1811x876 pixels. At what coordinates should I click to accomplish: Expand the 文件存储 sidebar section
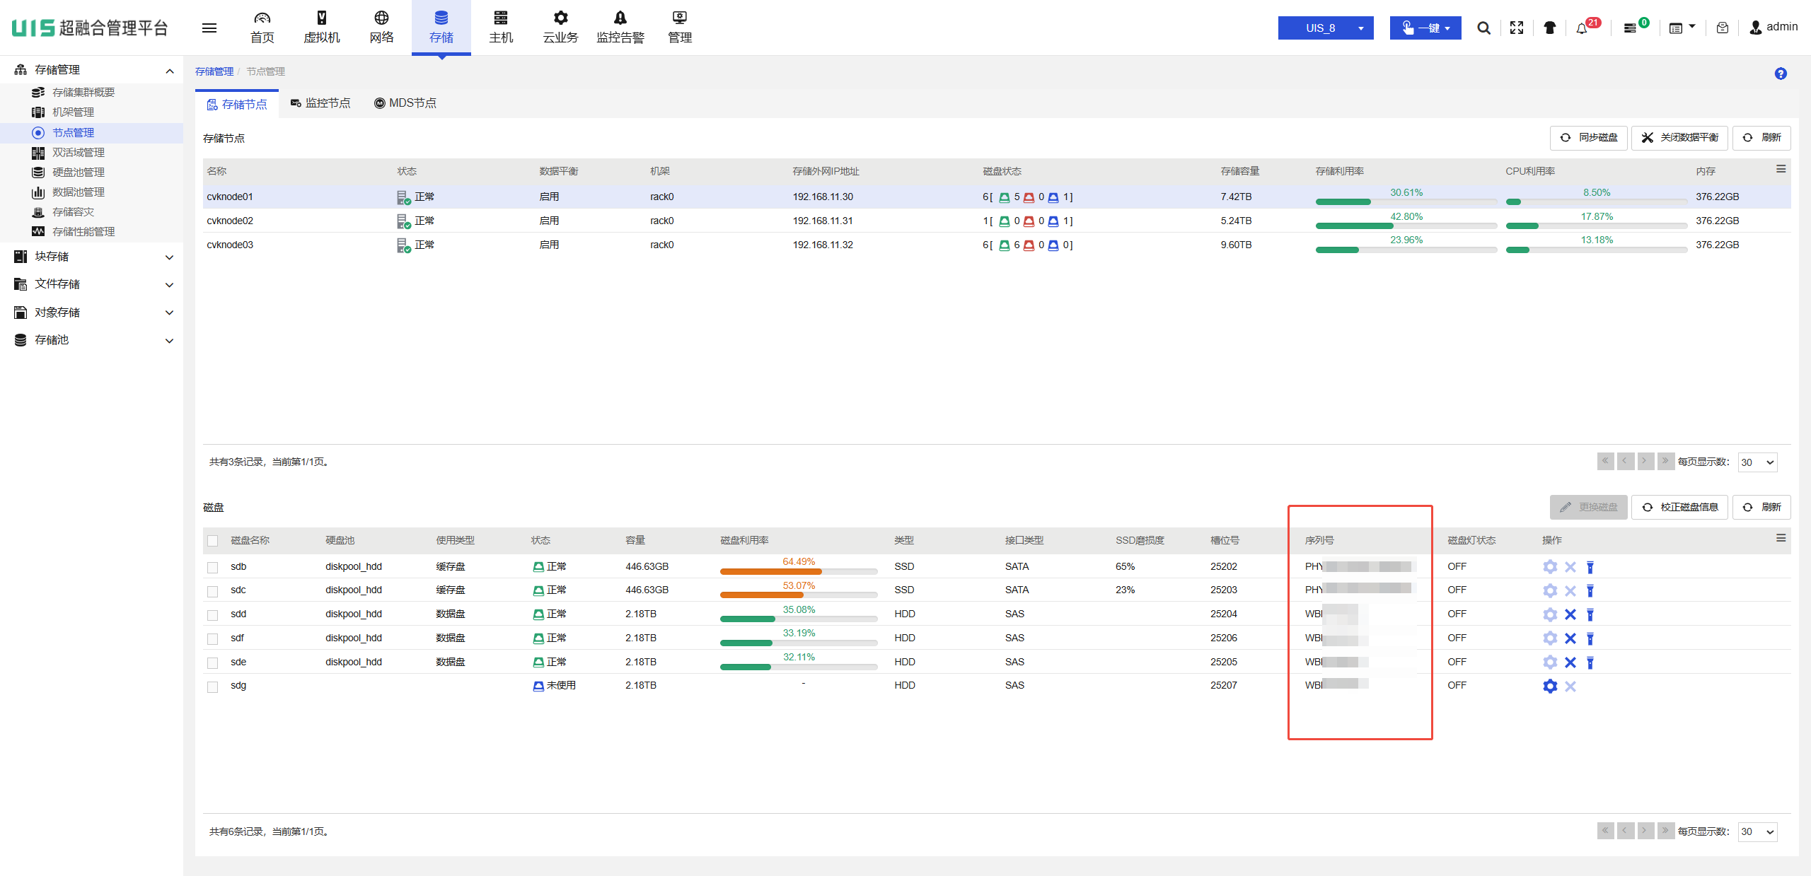[170, 285]
